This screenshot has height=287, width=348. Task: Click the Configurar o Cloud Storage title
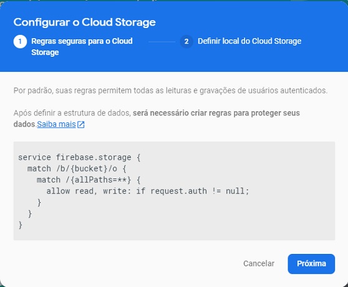tap(85, 22)
